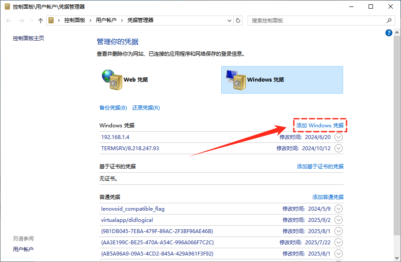Image resolution: width=401 pixels, height=262 pixels.
Task: Expand the TERMSRV/8.218.247.93 credential chevron
Action: coord(338,148)
